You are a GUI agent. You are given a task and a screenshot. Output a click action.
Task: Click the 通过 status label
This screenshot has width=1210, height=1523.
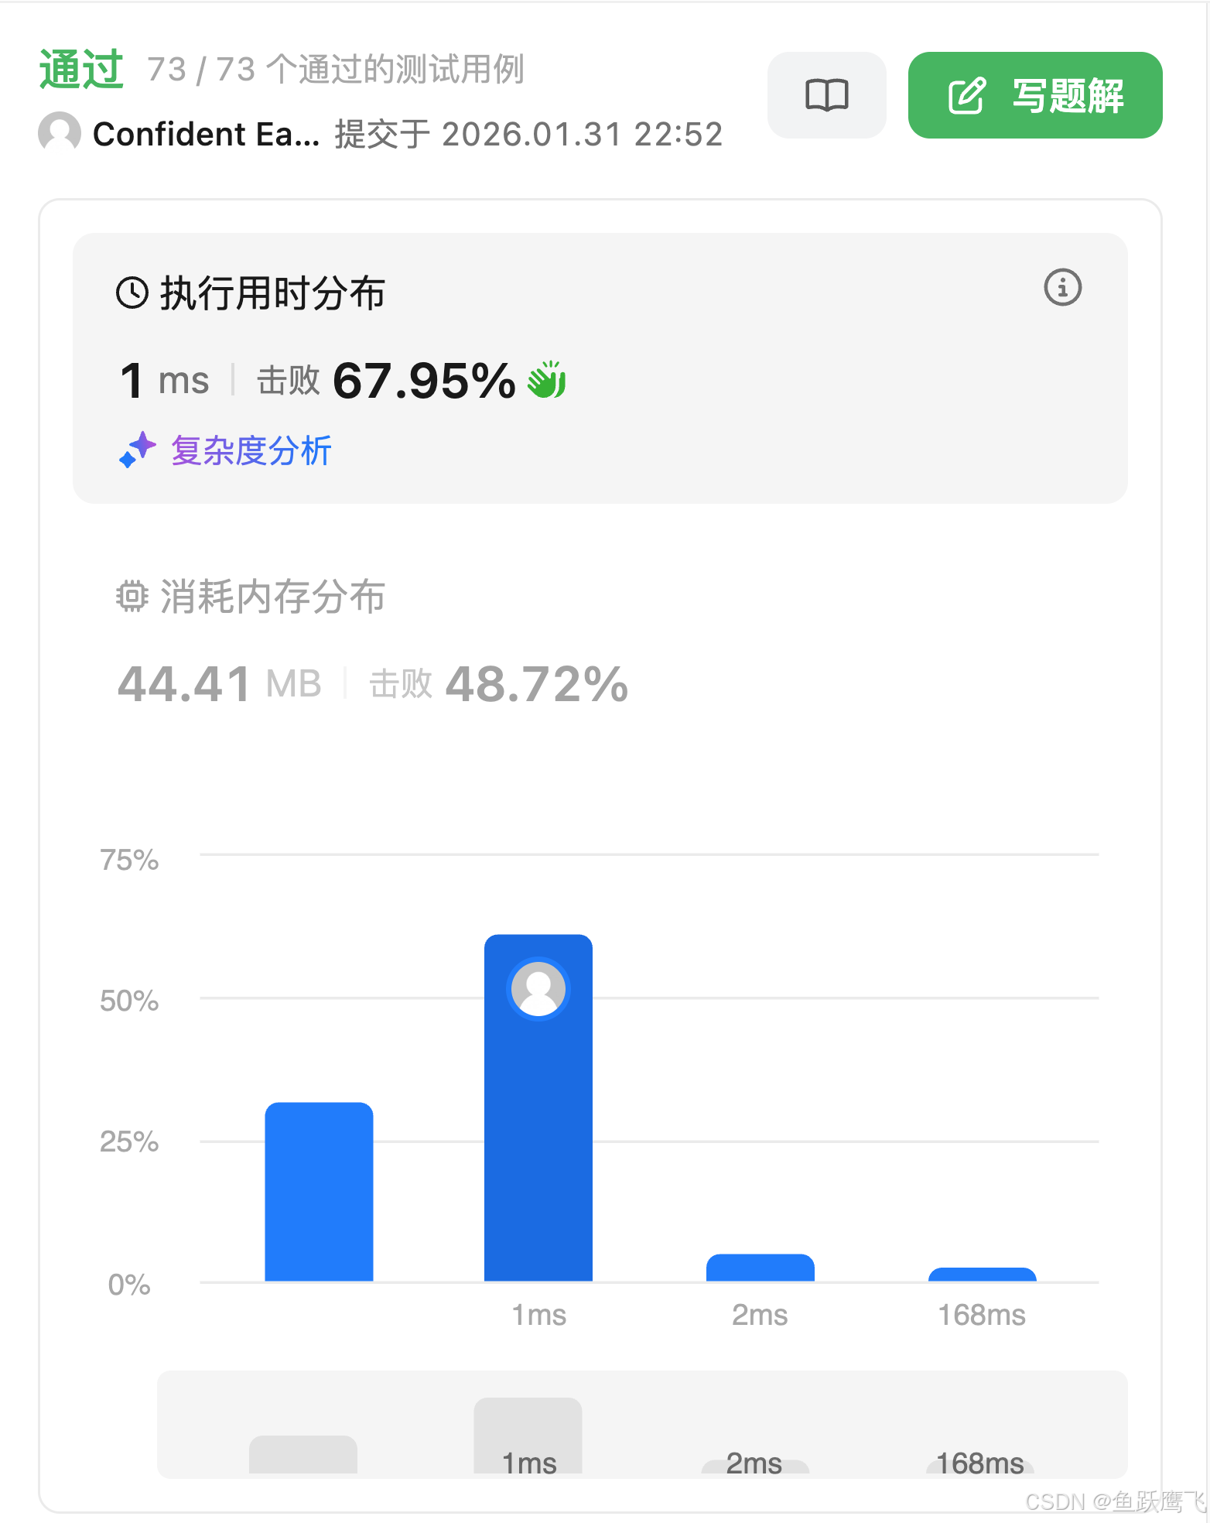pos(81,68)
